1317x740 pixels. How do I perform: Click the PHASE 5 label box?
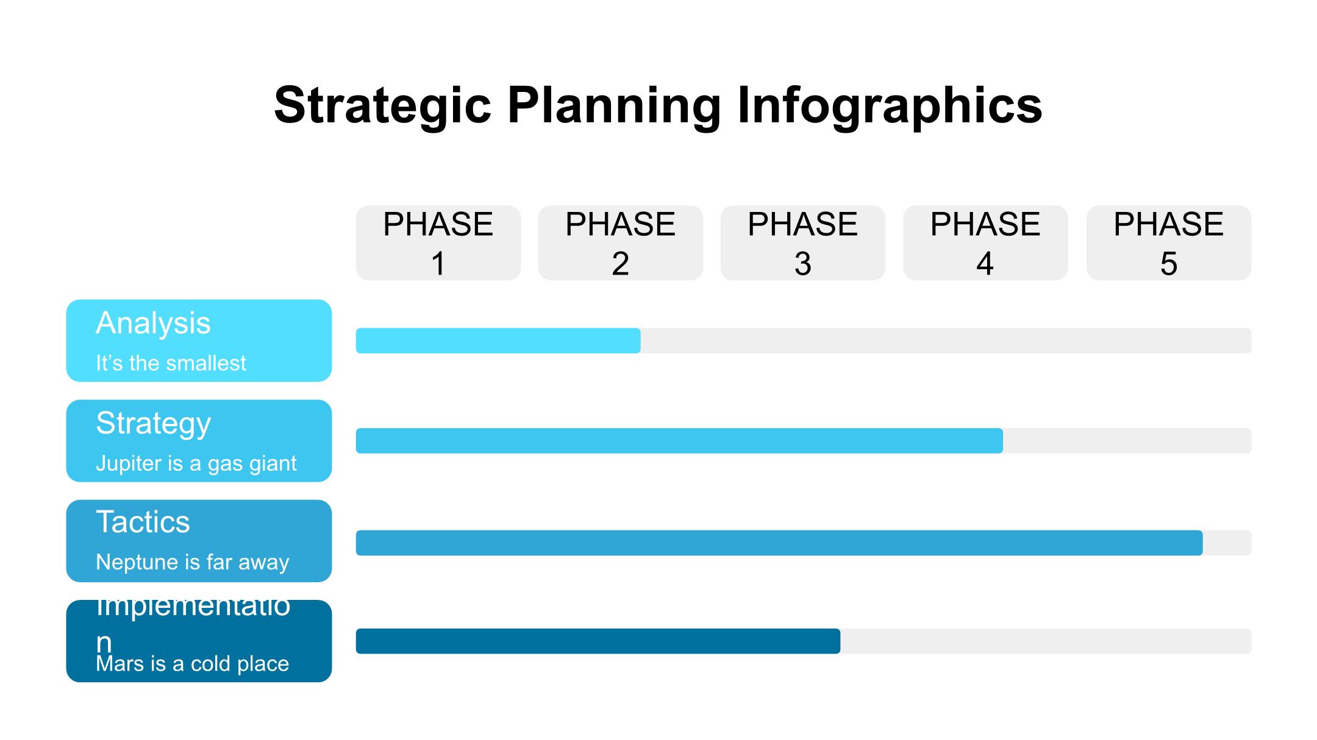[1168, 243]
